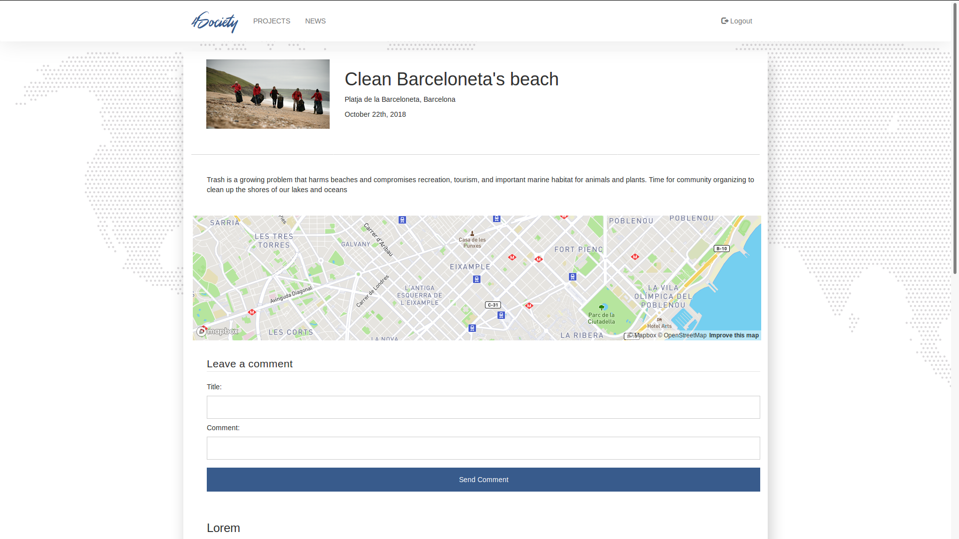959x539 pixels.
Task: Click the beach cleanup project thumbnail
Action: 268,94
